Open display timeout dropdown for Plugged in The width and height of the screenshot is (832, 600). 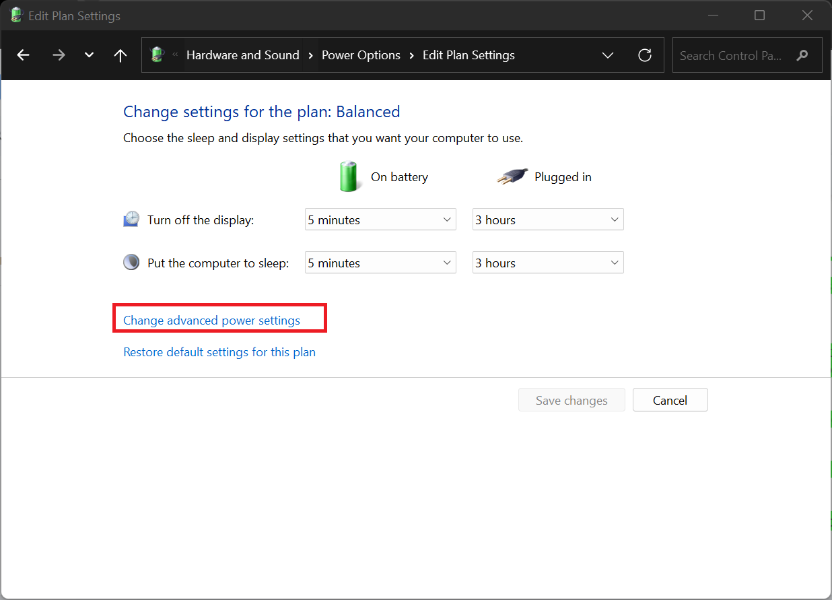pyautogui.click(x=548, y=220)
